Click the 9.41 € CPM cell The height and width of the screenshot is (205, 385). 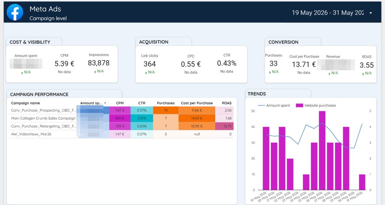[x=120, y=118]
